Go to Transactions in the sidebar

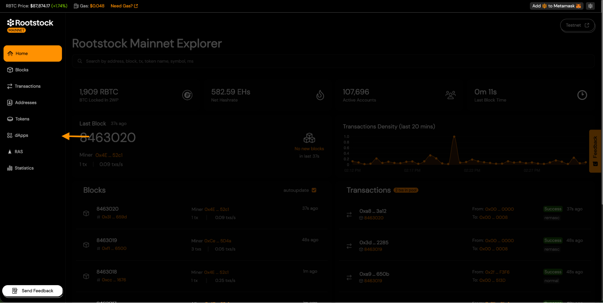(27, 86)
